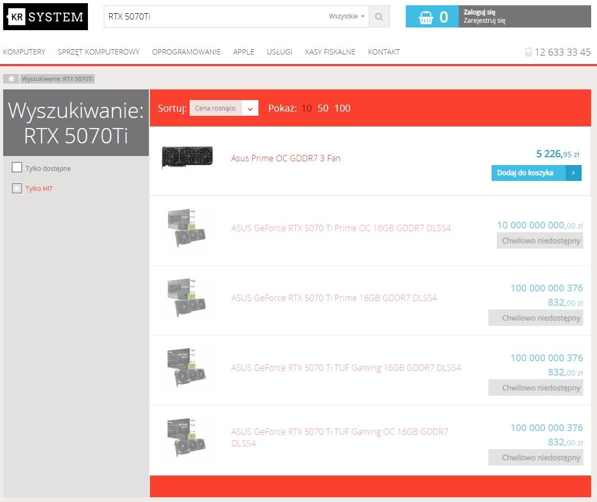Click the phone number 12 633 33 45
Image resolution: width=597 pixels, height=502 pixels.
click(x=563, y=52)
